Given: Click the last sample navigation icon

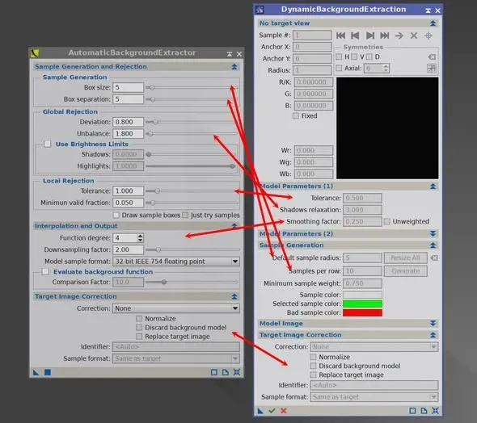Looking at the screenshot, I should [x=385, y=36].
